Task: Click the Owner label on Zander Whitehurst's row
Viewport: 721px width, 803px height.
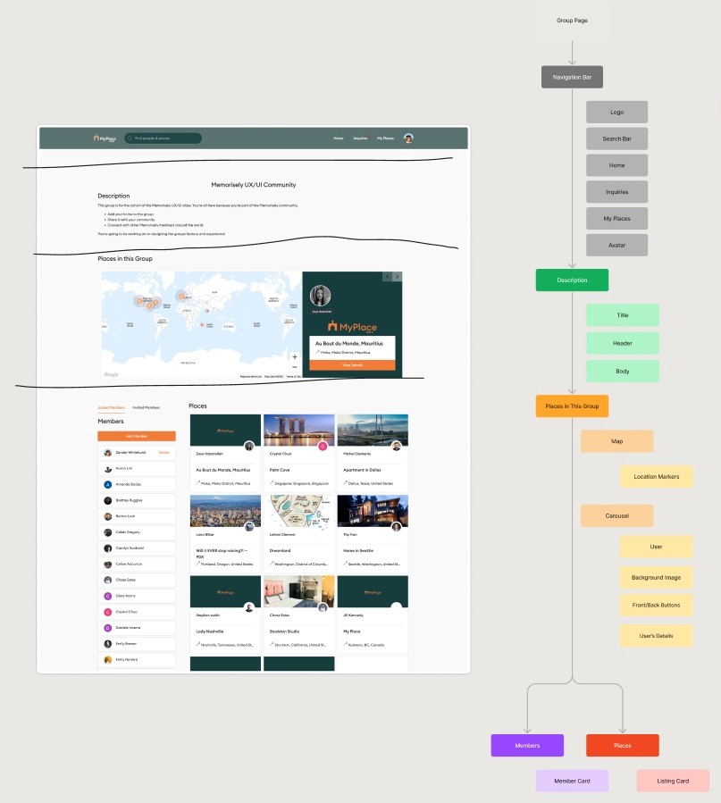Action: point(163,453)
